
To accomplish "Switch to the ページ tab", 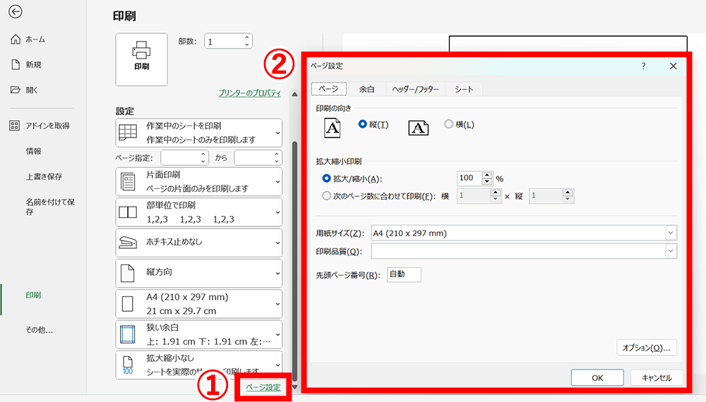I will [x=329, y=89].
